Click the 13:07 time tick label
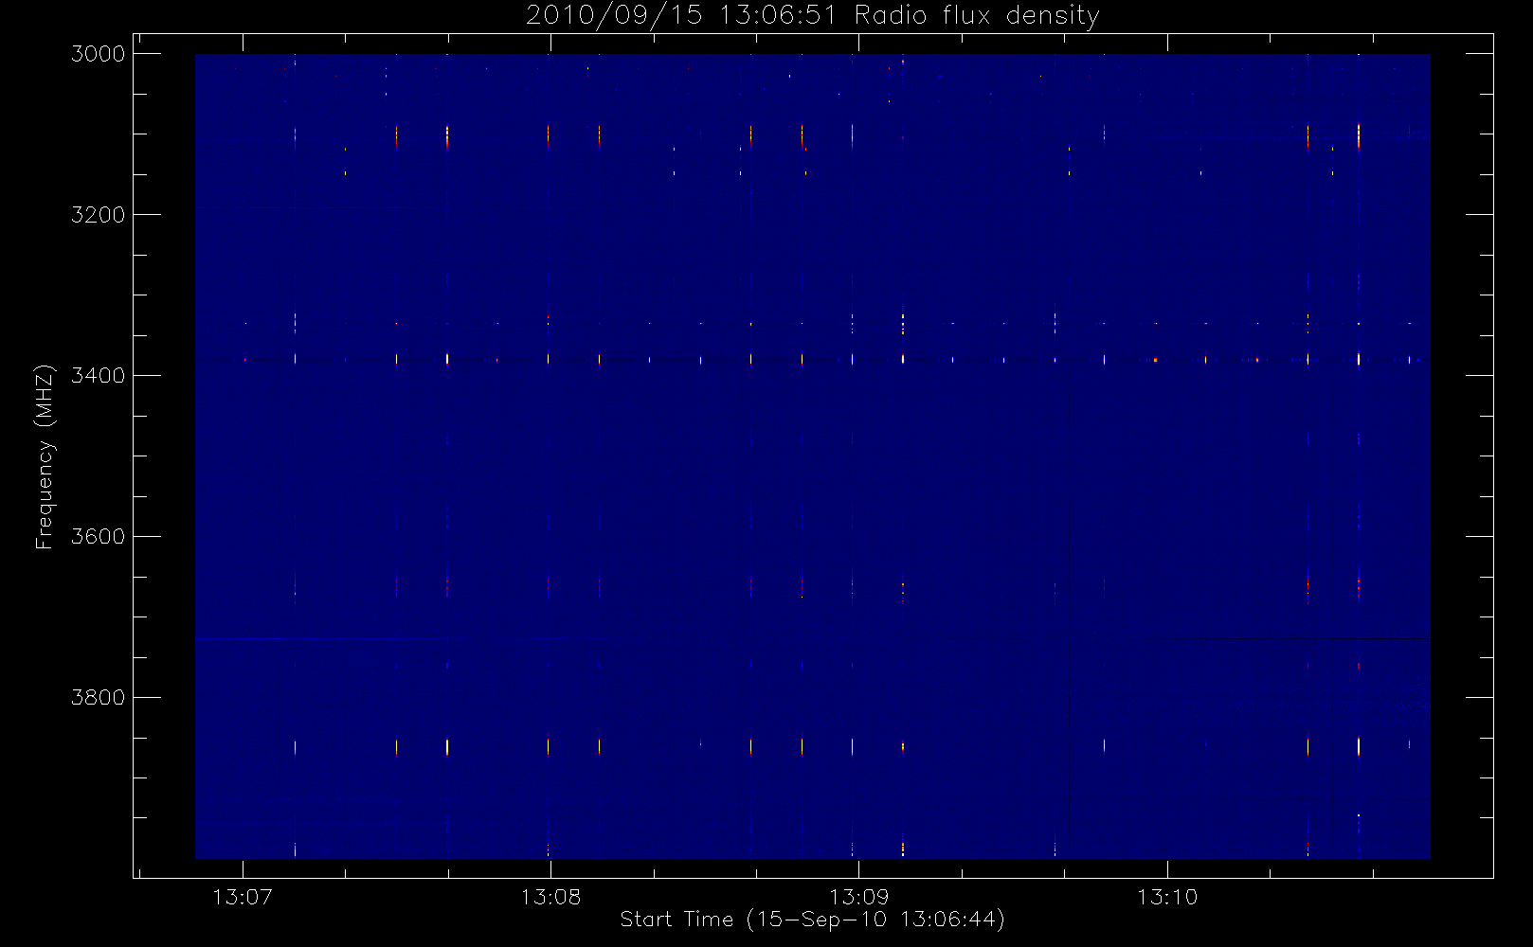This screenshot has height=947, width=1533. [243, 897]
